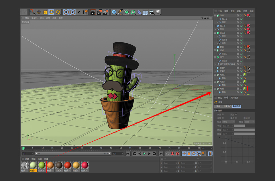Switch to the 用户数据 tab

point(234,98)
